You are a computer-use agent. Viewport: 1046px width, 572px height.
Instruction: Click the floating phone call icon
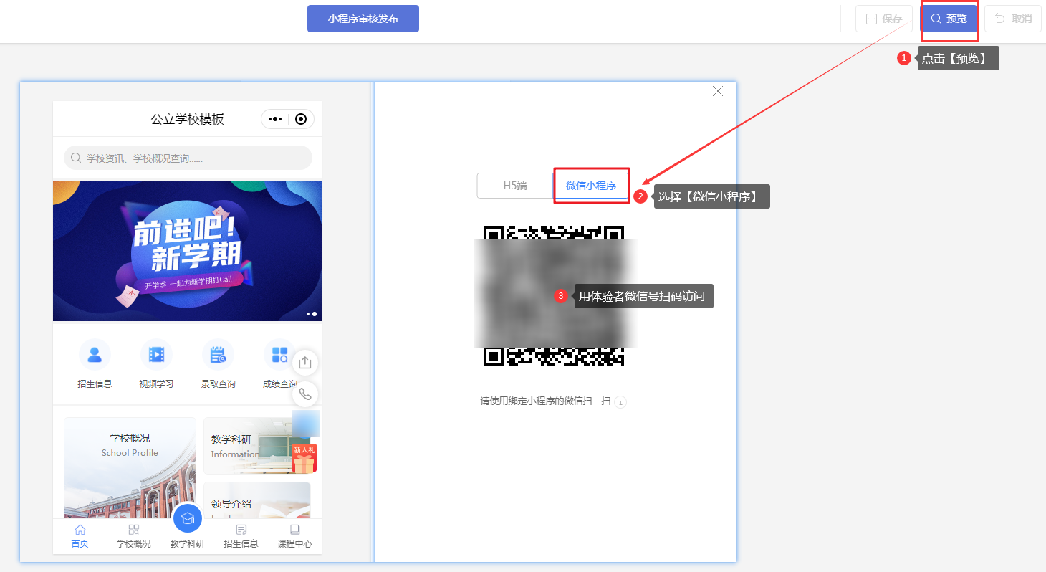pos(305,394)
